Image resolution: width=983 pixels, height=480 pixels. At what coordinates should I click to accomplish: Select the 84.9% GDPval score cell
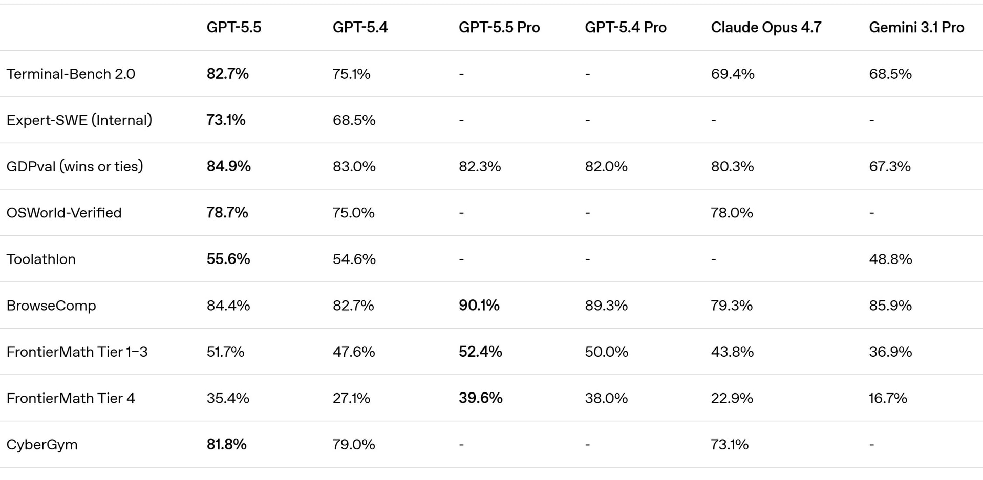tap(229, 166)
